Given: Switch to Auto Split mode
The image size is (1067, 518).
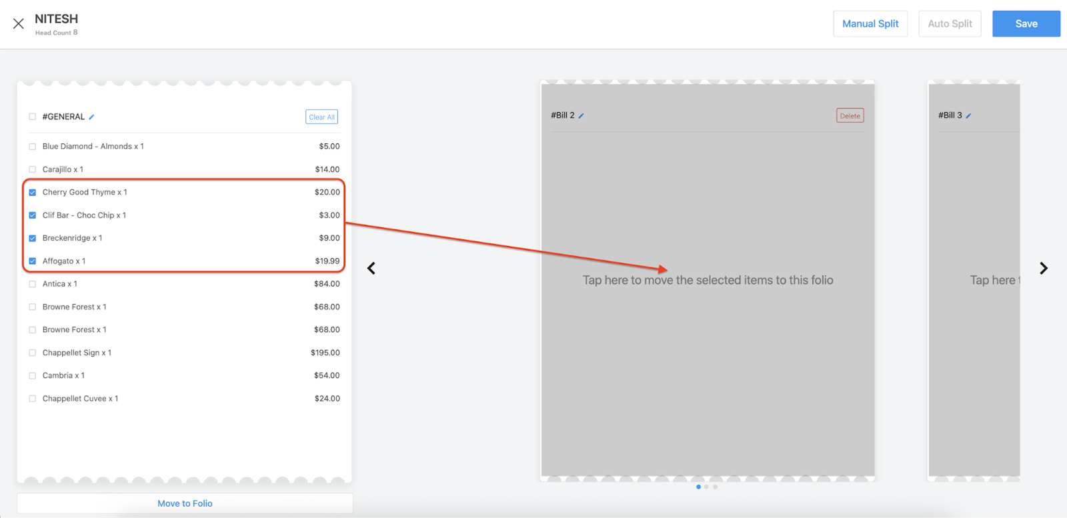Looking at the screenshot, I should (x=950, y=24).
